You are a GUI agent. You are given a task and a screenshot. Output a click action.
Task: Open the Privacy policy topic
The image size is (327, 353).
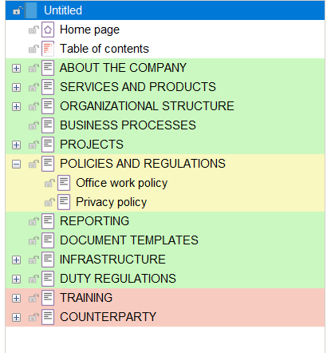click(111, 202)
